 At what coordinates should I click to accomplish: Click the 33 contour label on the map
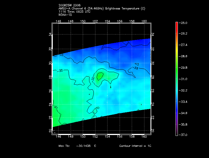(x=136, y=68)
